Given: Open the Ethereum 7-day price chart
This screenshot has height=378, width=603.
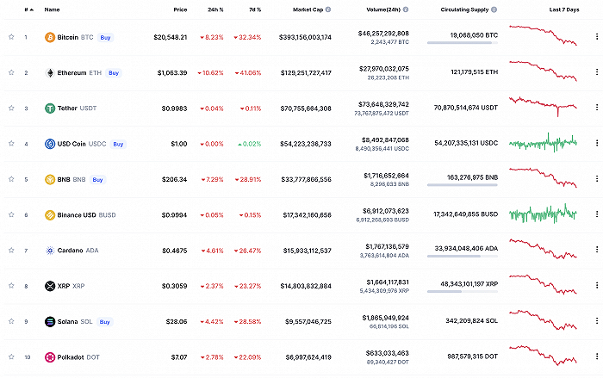Looking at the screenshot, I should point(543,71).
